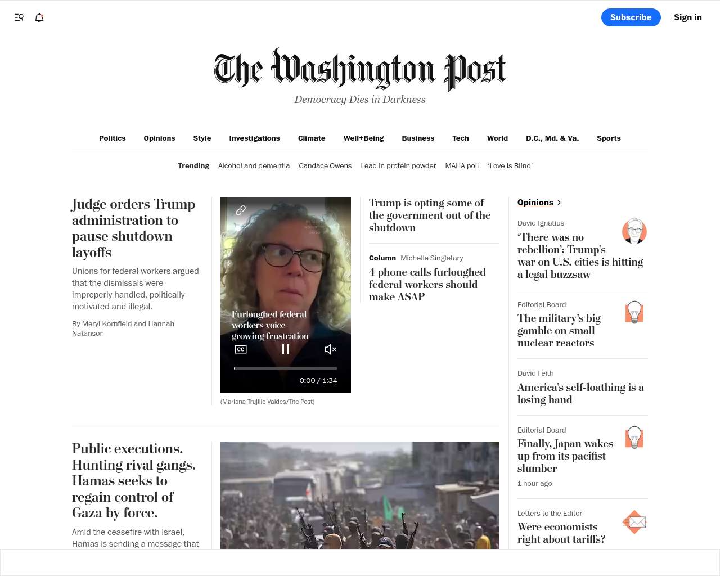Click the blue Subscribe button
The height and width of the screenshot is (576, 720).
click(631, 17)
